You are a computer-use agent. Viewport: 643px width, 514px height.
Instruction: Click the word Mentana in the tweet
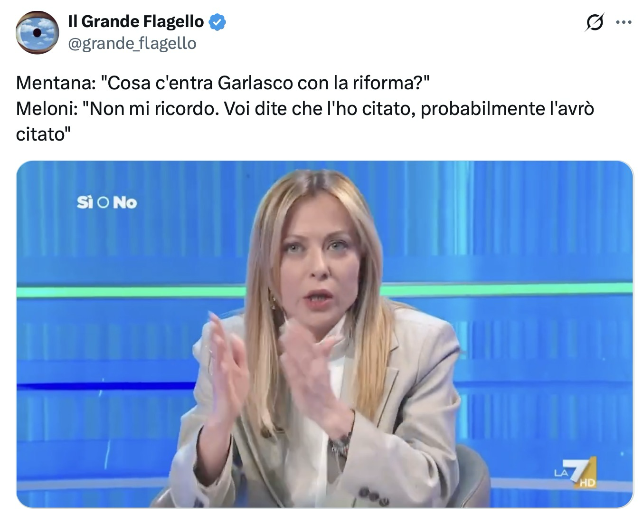point(53,83)
